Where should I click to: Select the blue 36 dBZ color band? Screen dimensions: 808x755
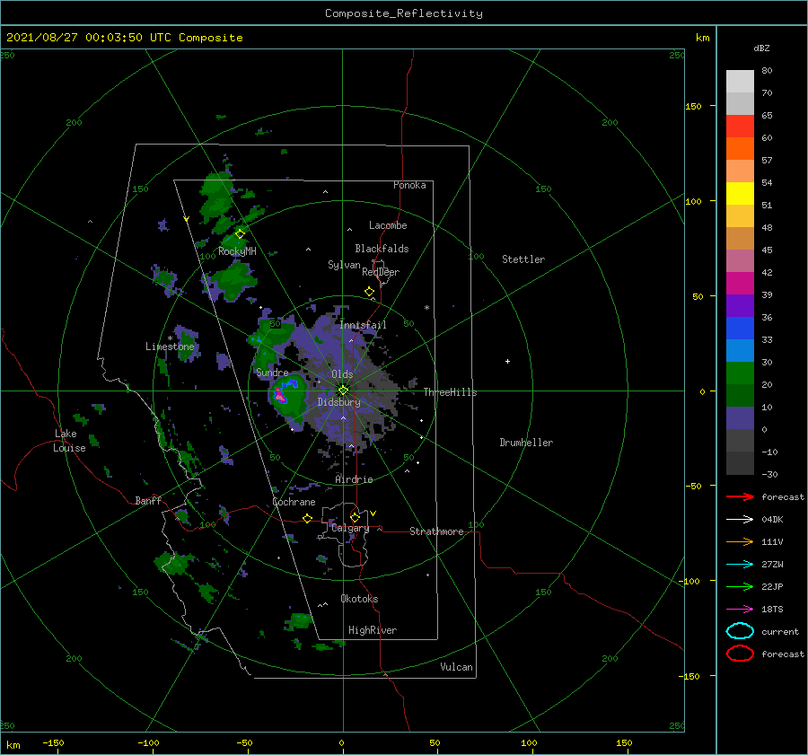[740, 328]
